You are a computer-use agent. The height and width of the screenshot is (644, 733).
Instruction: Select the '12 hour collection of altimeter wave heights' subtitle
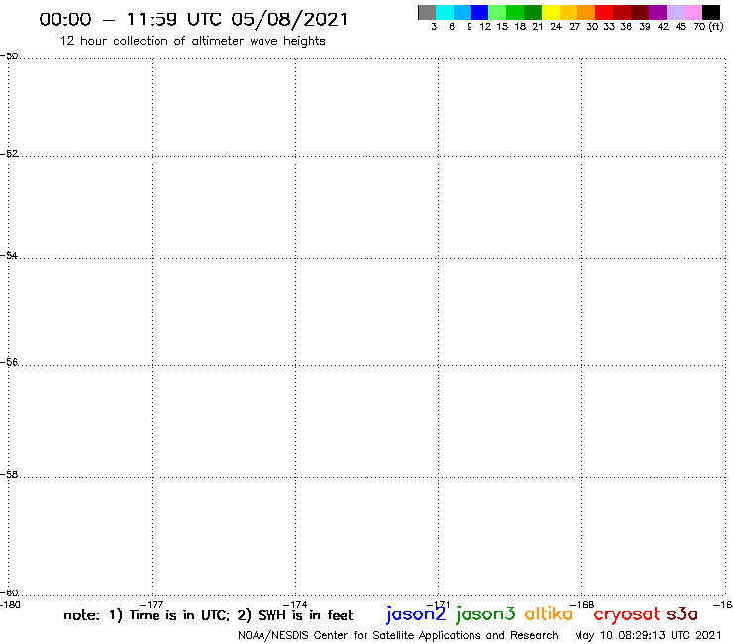pyautogui.click(x=192, y=41)
